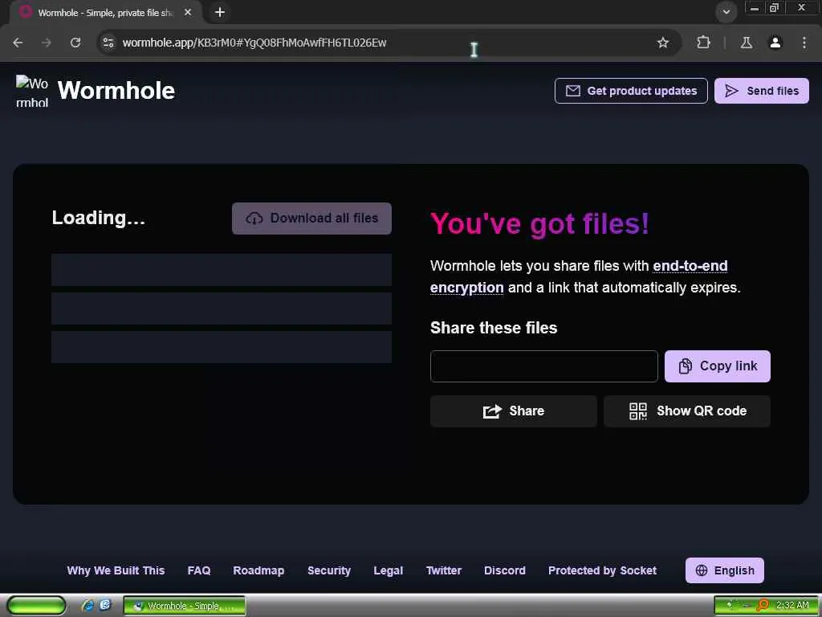Click the Loading... heading text
822x617 pixels.
pyautogui.click(x=98, y=218)
